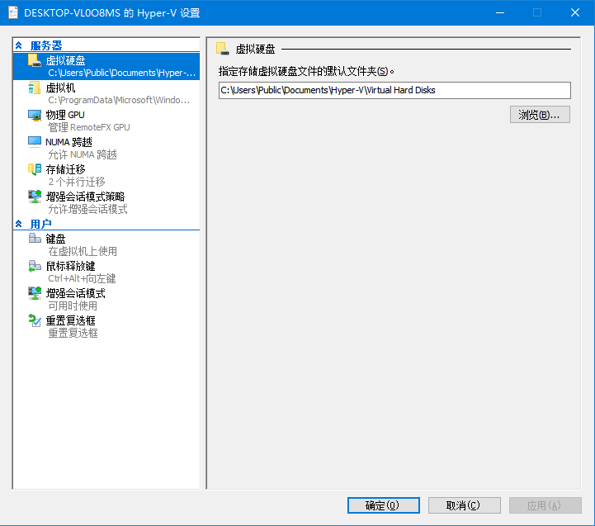Select the NUMA 跨越 entry

coord(106,148)
